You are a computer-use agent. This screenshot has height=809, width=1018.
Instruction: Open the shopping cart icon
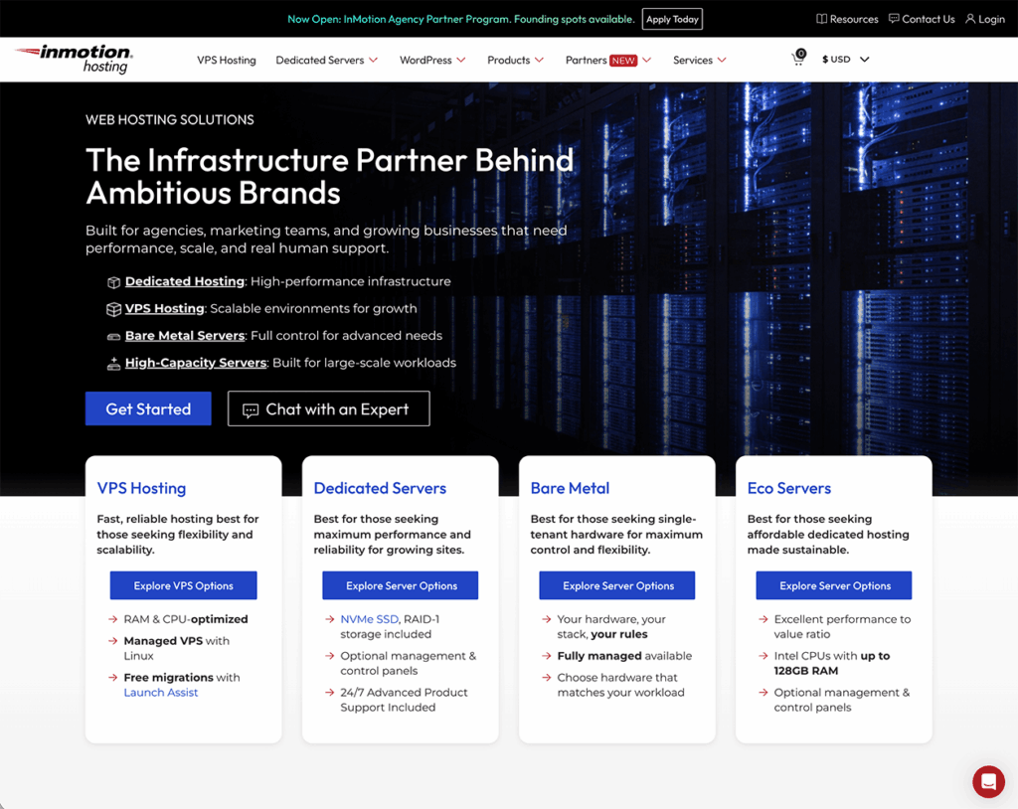click(x=798, y=59)
